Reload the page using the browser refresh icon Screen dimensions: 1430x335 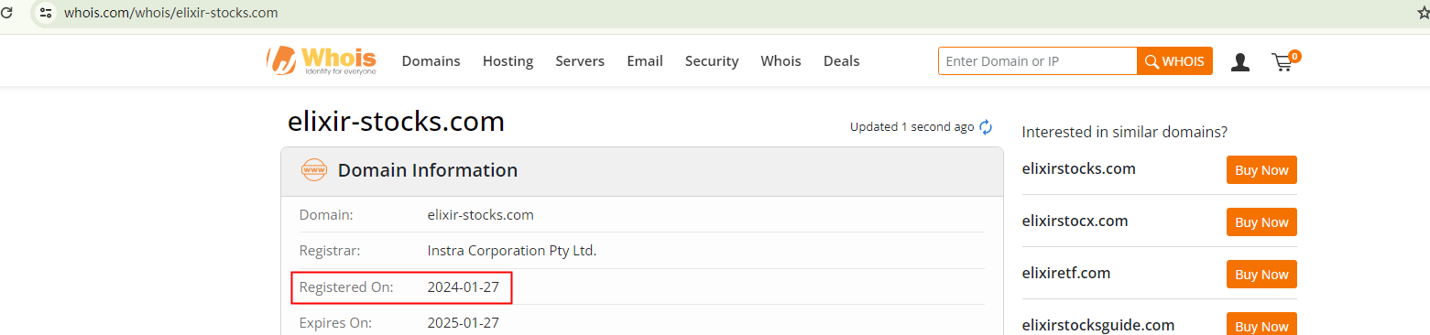click(6, 13)
